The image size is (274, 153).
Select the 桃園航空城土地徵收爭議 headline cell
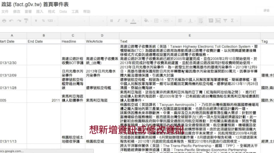coord(73,139)
